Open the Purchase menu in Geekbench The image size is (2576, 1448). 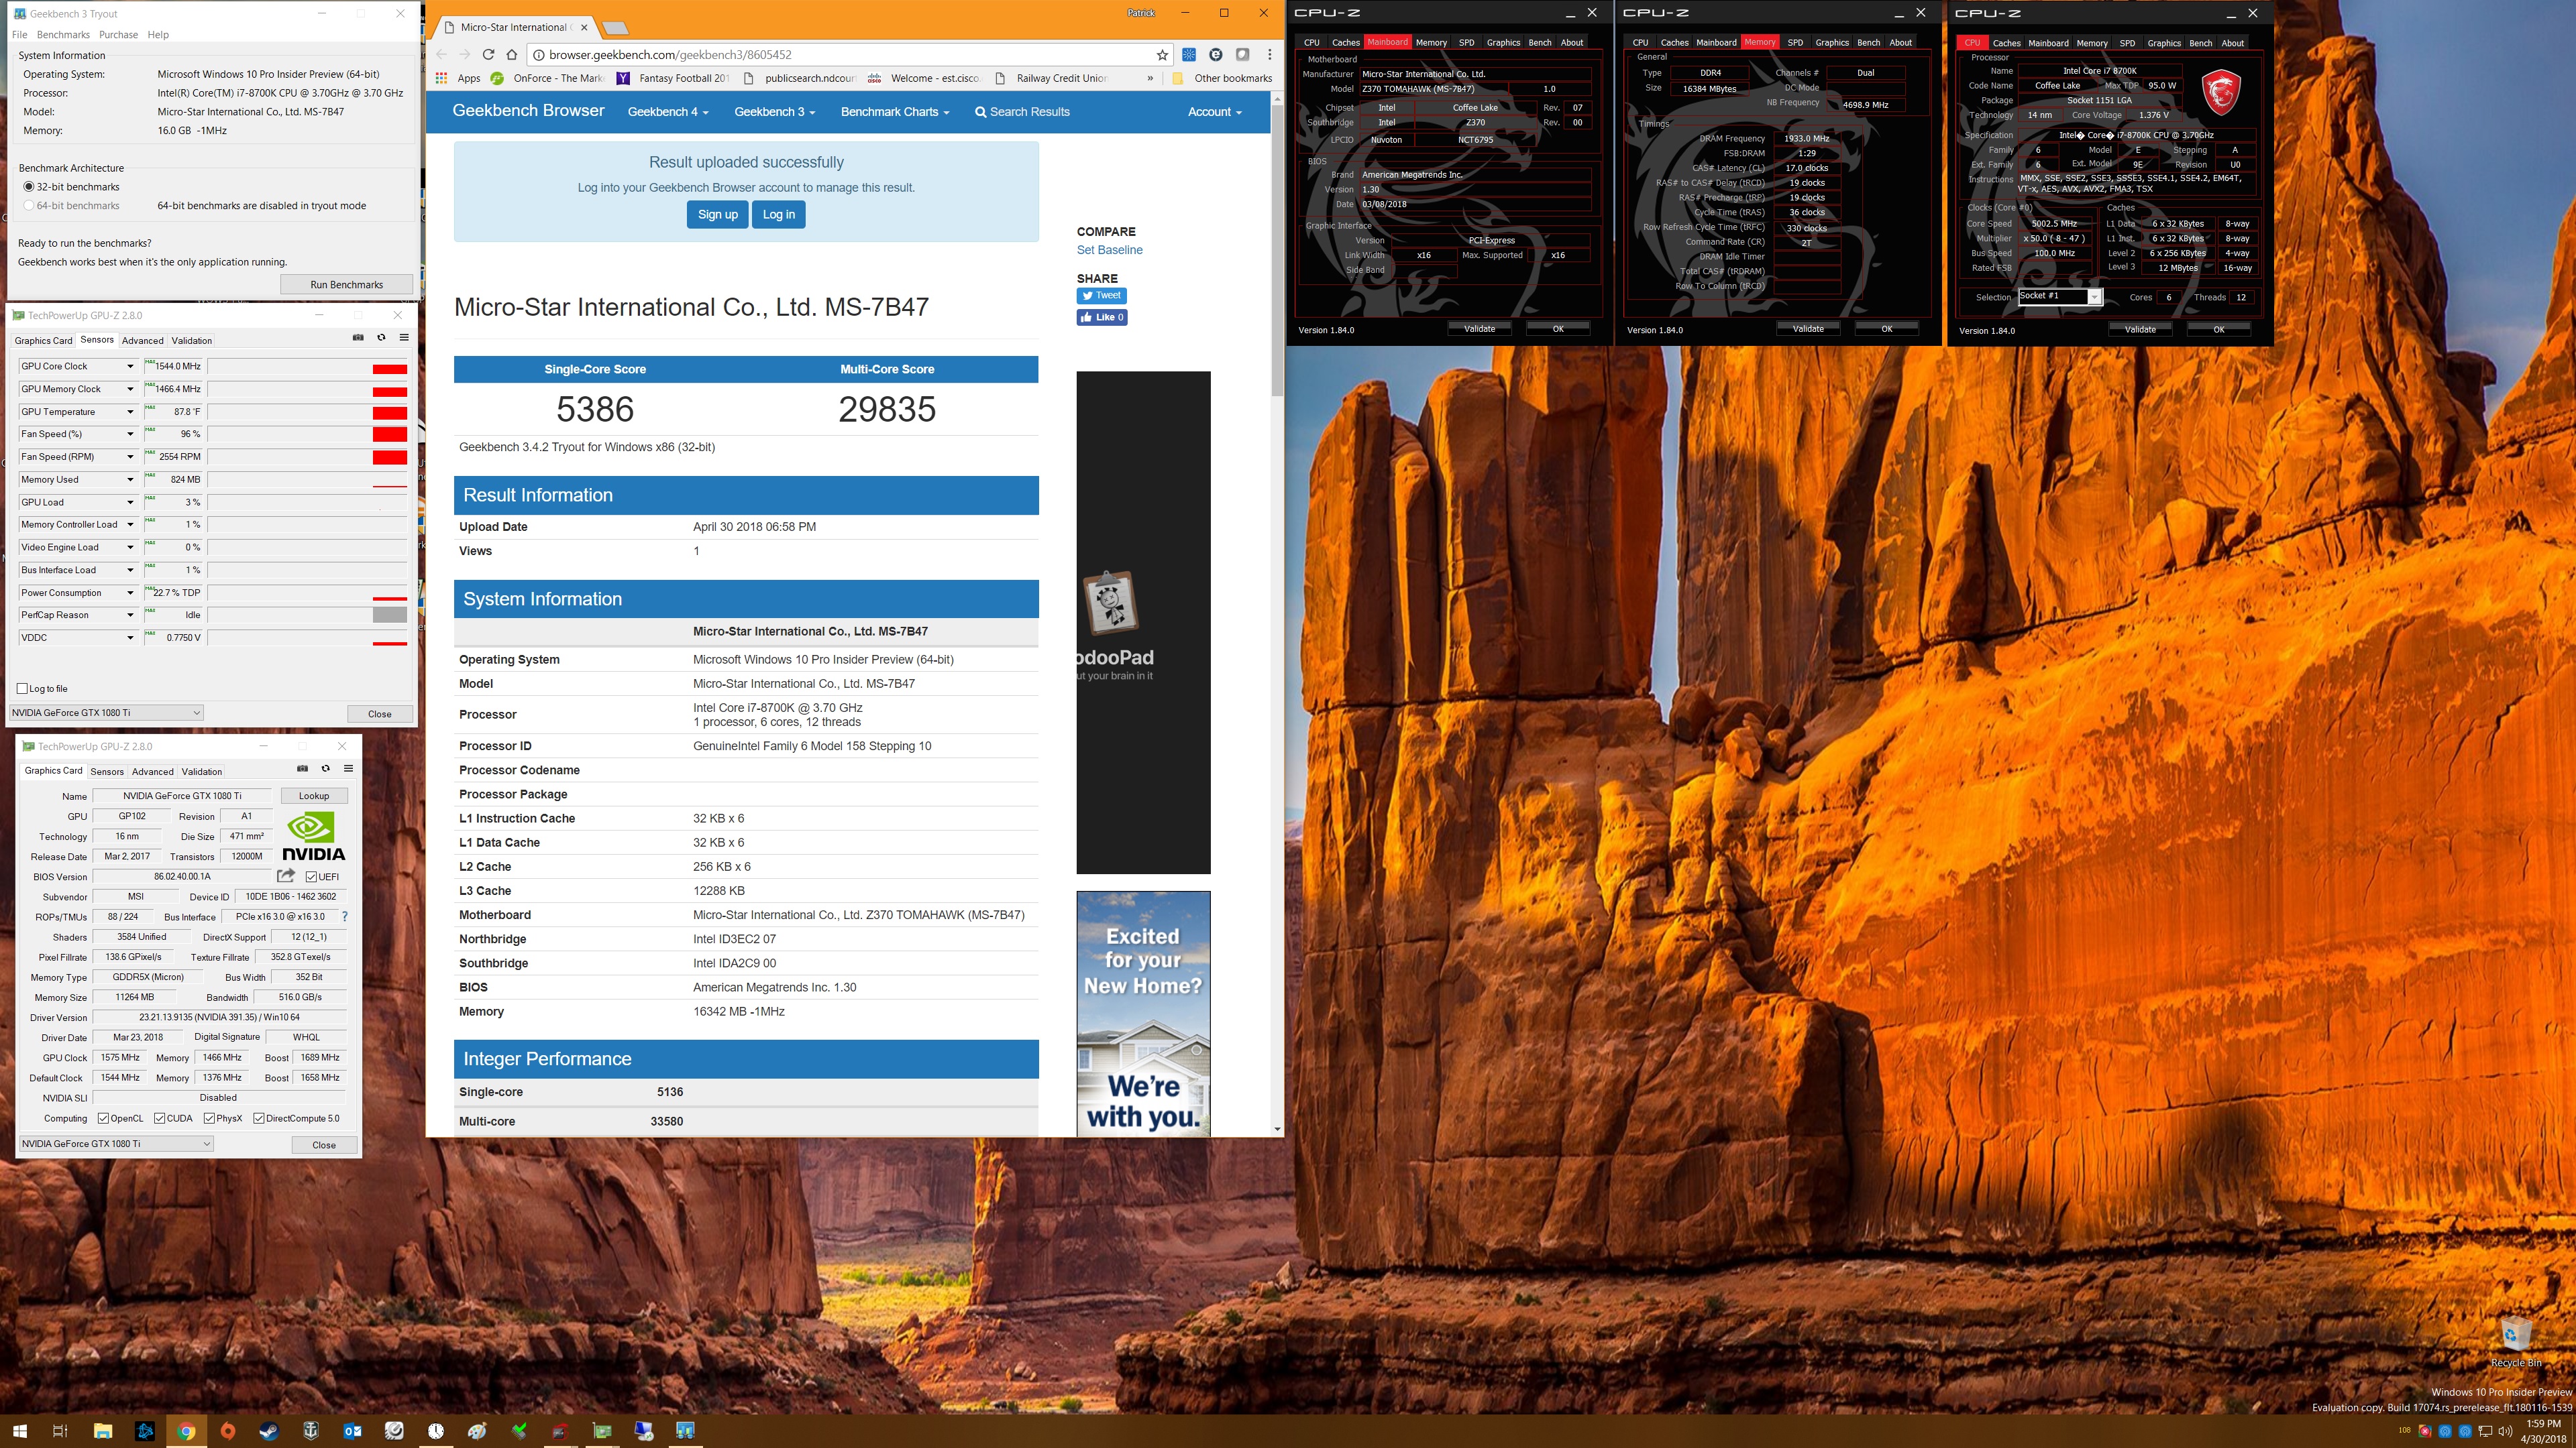pyautogui.click(x=118, y=35)
